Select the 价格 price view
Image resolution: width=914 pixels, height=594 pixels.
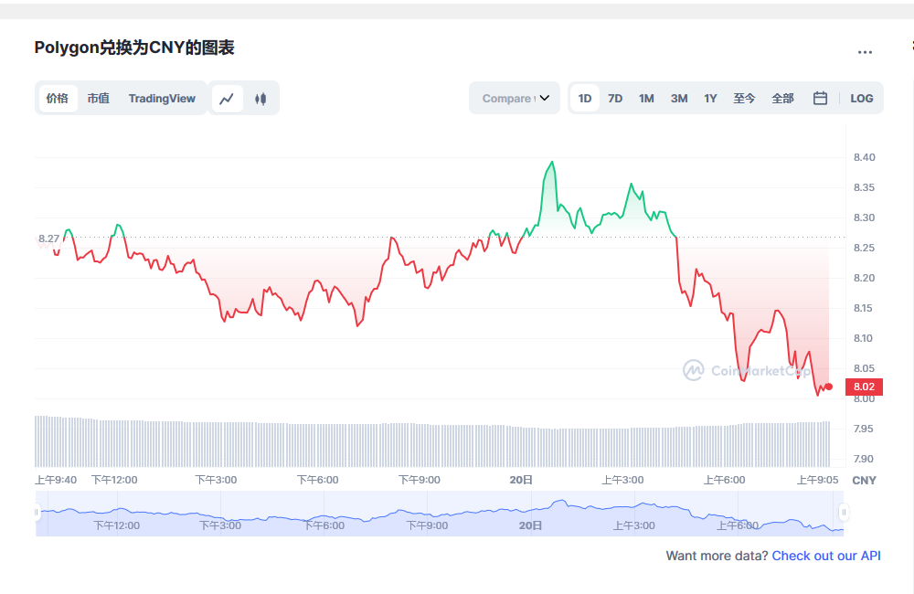[x=58, y=99]
